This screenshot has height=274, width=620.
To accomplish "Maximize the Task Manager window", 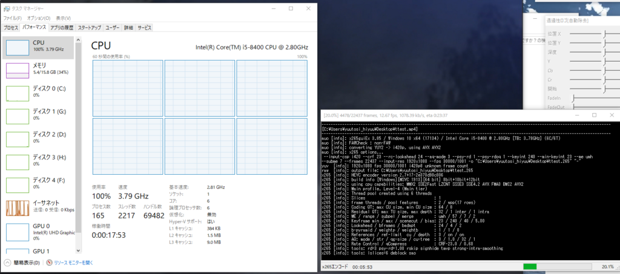I will pyautogui.click(x=291, y=8).
